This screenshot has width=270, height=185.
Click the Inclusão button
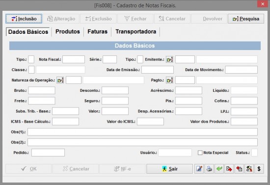click(x=24, y=19)
